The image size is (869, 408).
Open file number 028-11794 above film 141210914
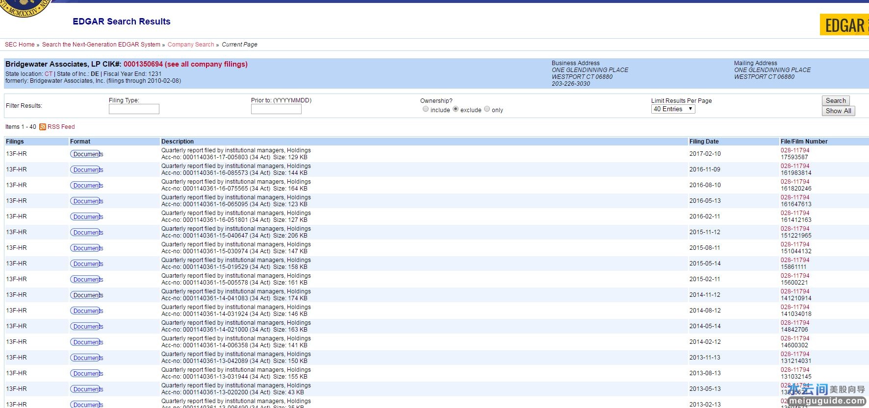(x=795, y=291)
